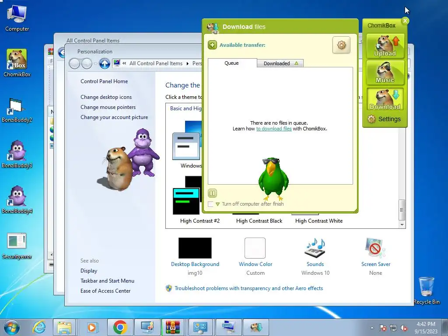Open Change desktop icons link
Image resolution: width=448 pixels, height=336 pixels.
coord(106,97)
